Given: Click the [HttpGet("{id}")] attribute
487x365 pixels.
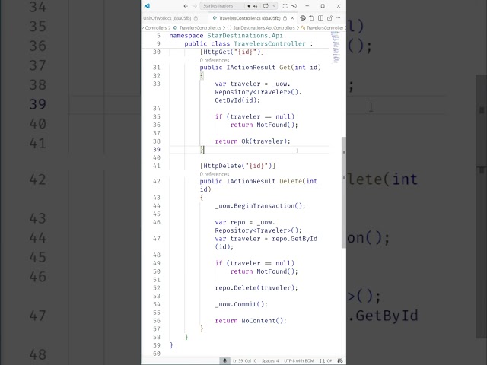Looking at the screenshot, I should pos(231,52).
